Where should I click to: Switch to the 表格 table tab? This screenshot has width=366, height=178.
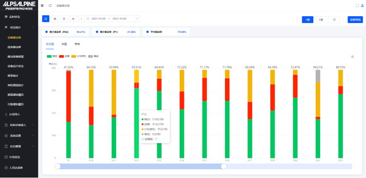77,44
